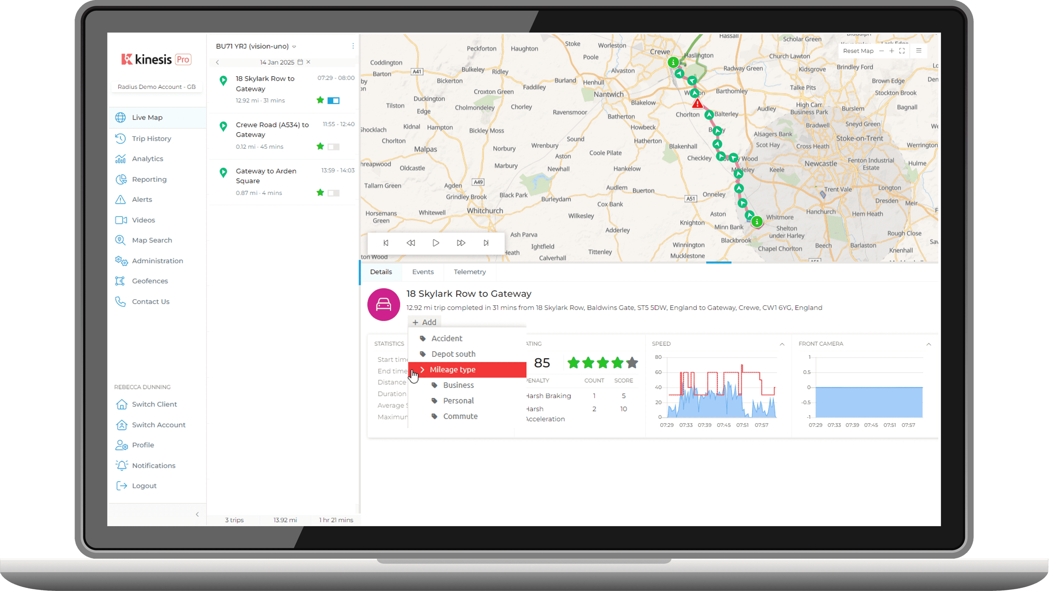
Task: Click the Profile user icon
Action: [121, 445]
